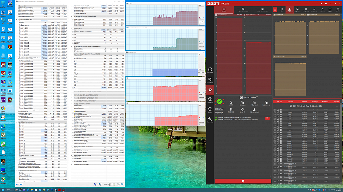Click the HWiNFO clock timer icon
The image size is (343, 192).
[x=110, y=185]
